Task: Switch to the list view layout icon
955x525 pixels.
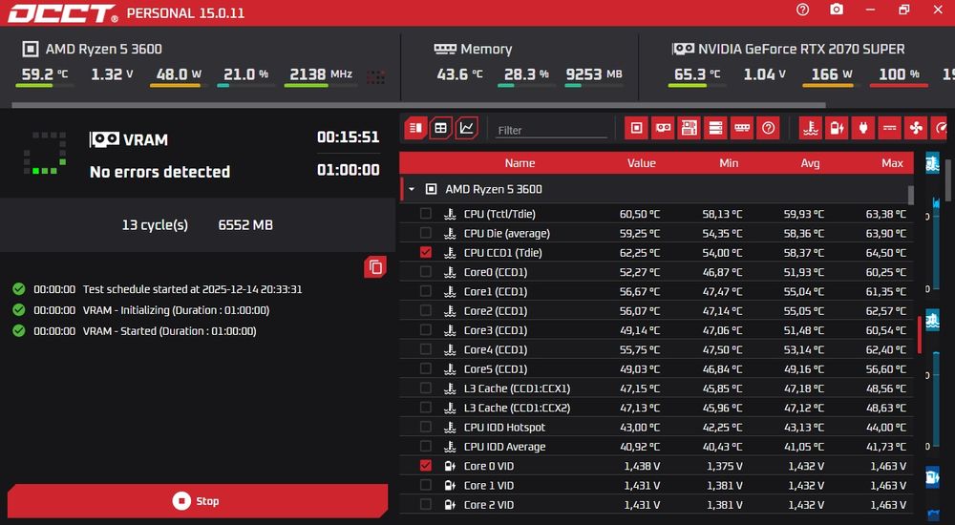Action: pos(415,128)
